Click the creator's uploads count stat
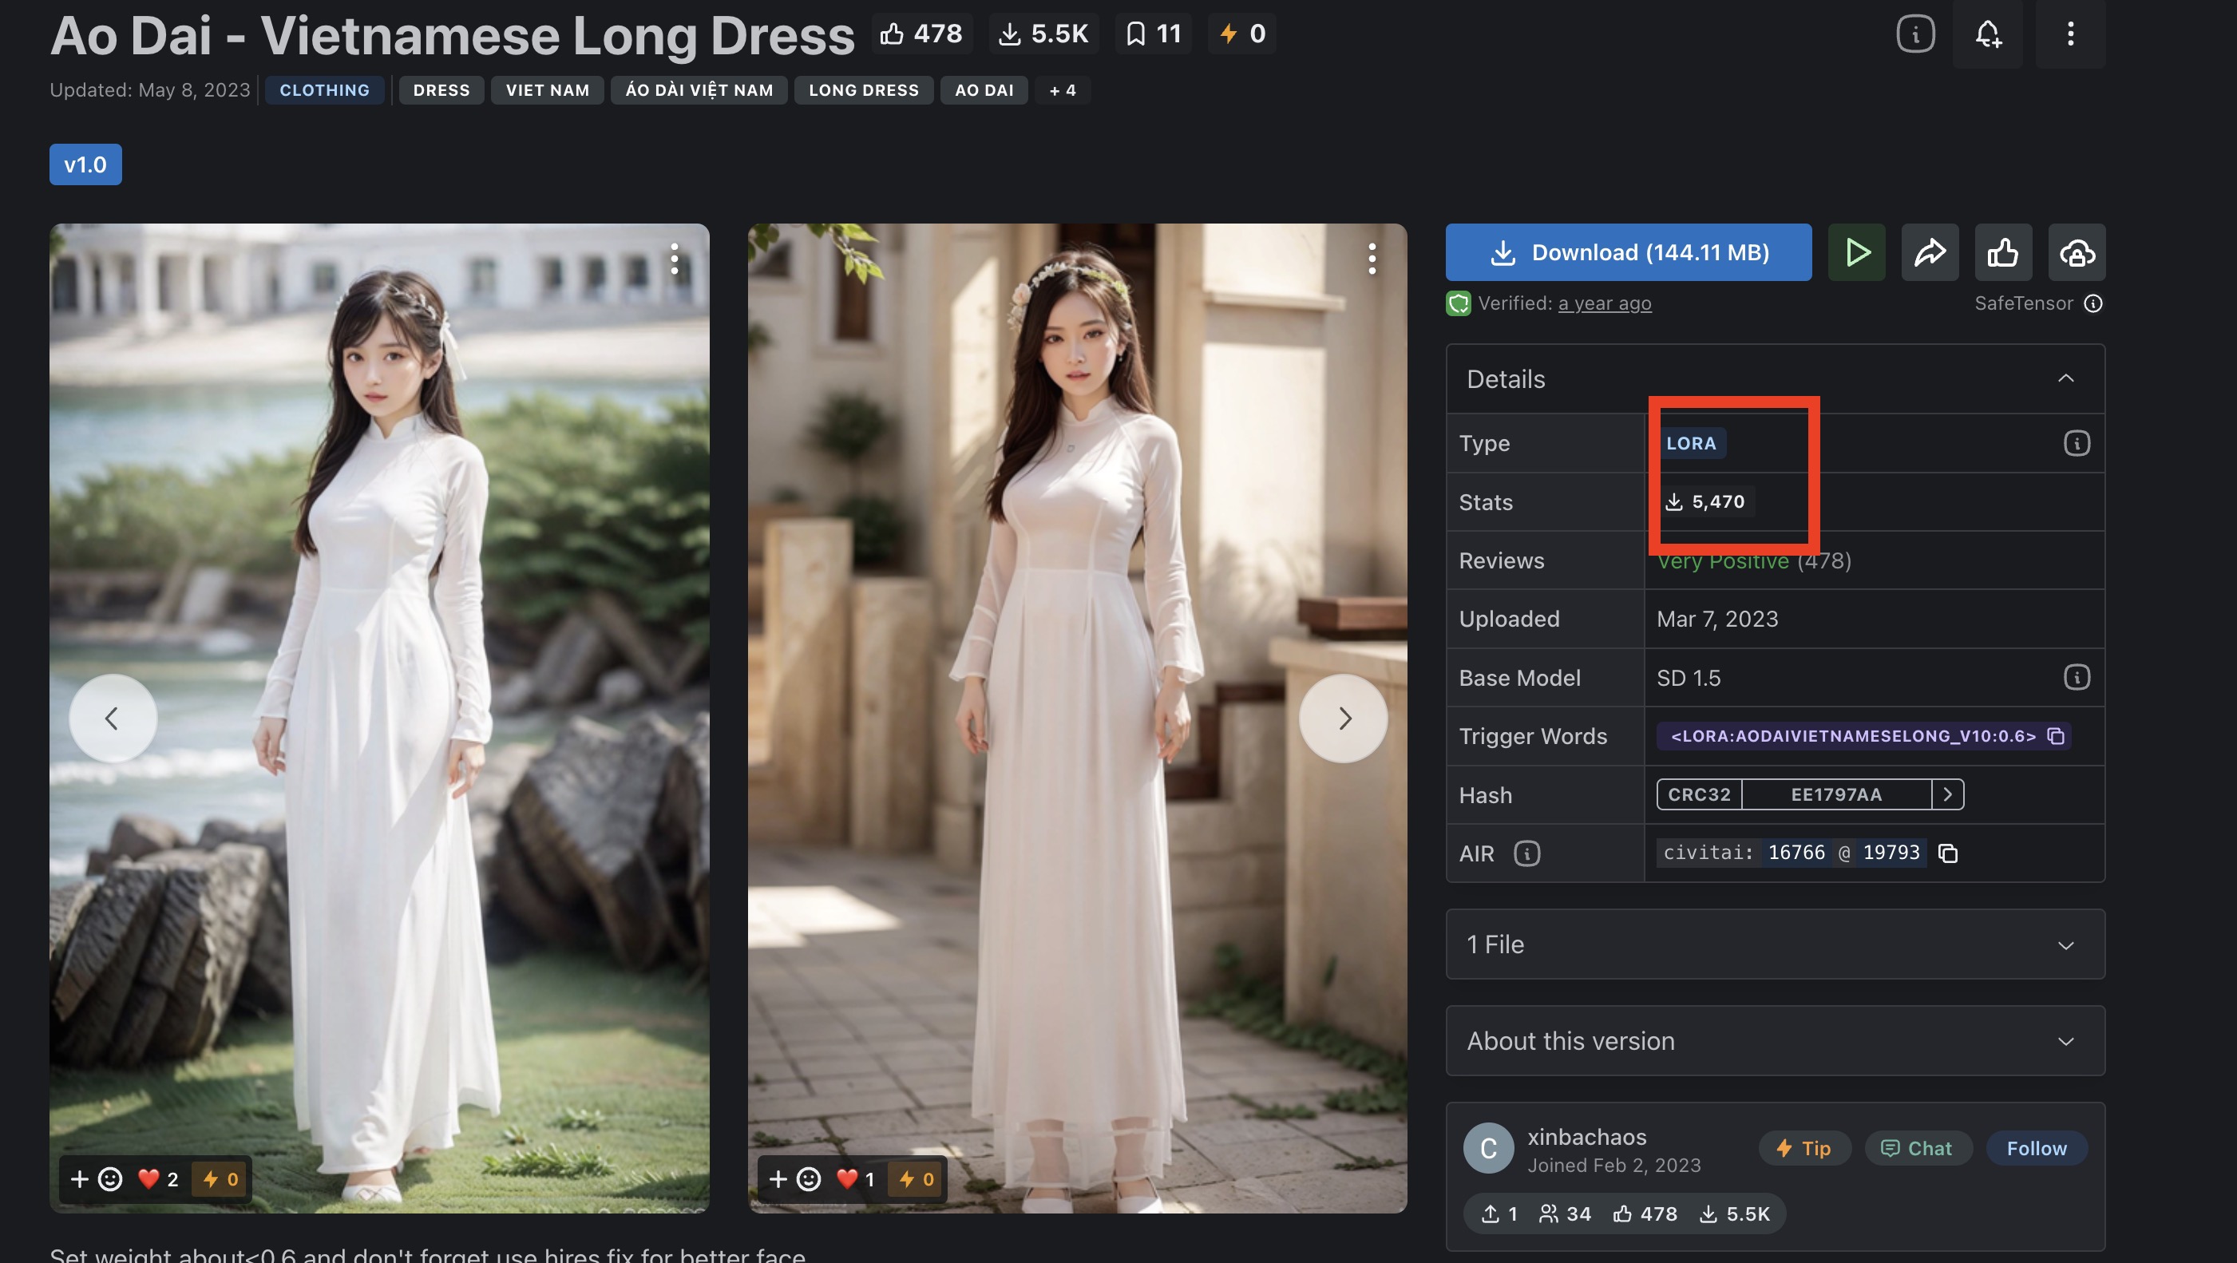 click(1499, 1214)
